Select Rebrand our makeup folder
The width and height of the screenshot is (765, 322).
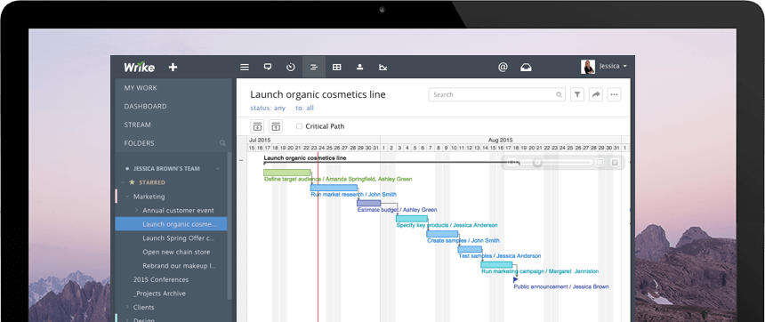point(180,266)
